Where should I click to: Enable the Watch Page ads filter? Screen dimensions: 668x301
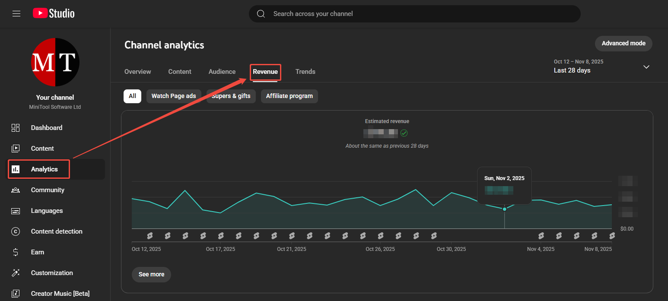point(174,96)
